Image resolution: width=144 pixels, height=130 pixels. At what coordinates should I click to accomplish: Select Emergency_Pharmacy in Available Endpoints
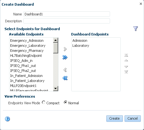click(27, 51)
